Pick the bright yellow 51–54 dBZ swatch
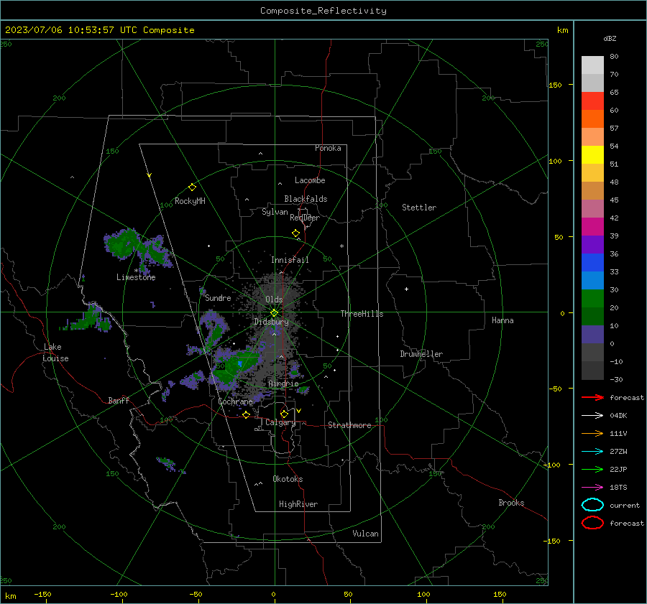Image resolution: width=647 pixels, height=604 pixels. tap(592, 155)
